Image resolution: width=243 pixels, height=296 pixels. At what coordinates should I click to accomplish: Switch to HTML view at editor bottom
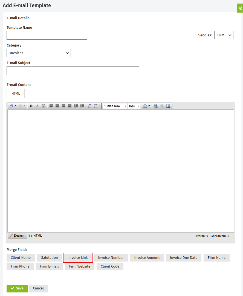35,236
